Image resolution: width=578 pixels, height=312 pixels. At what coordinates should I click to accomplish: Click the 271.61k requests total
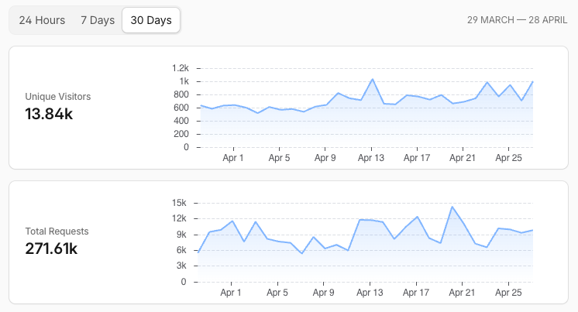51,249
